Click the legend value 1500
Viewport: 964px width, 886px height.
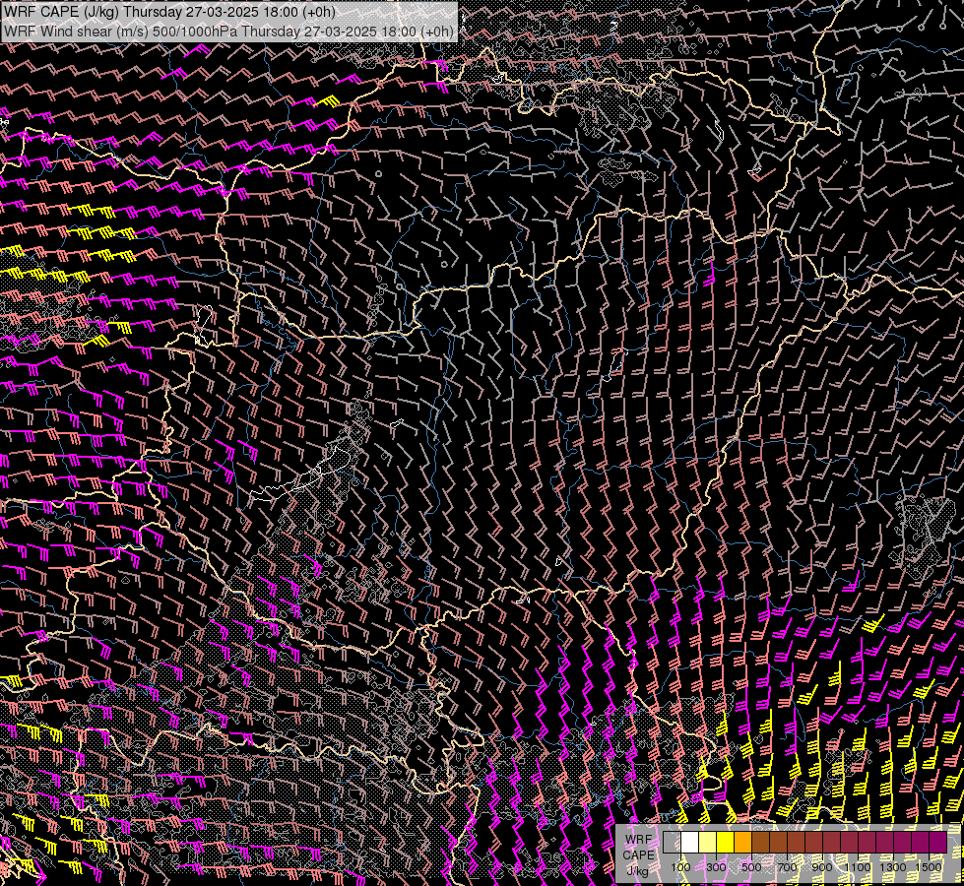[x=929, y=867]
